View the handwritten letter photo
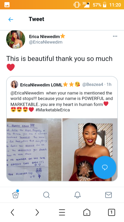The height and width of the screenshot is (222, 124). (34, 150)
